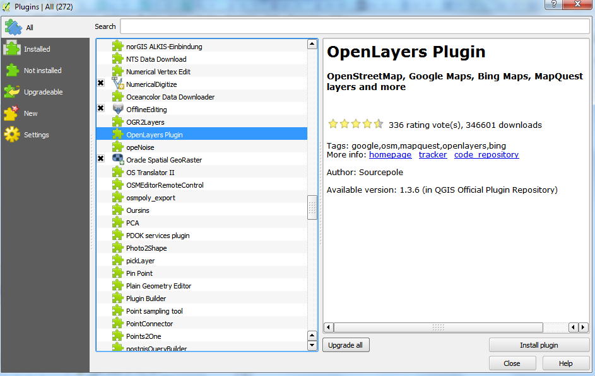595x376 pixels.
Task: Select Point sampling tool plugin row
Action: (x=202, y=311)
